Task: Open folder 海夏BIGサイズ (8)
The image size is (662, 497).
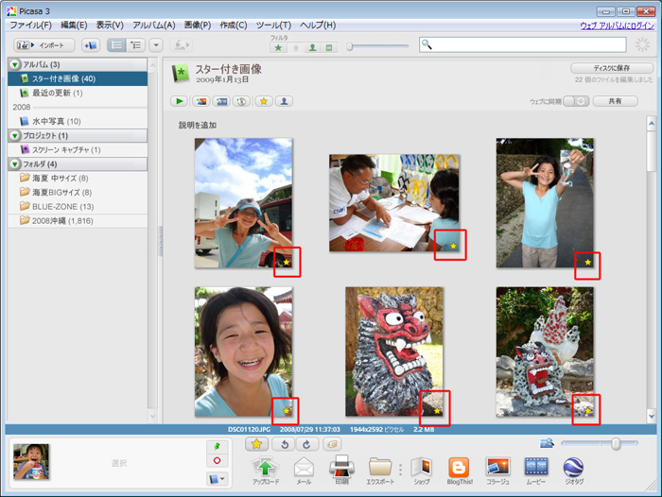Action: (x=78, y=193)
